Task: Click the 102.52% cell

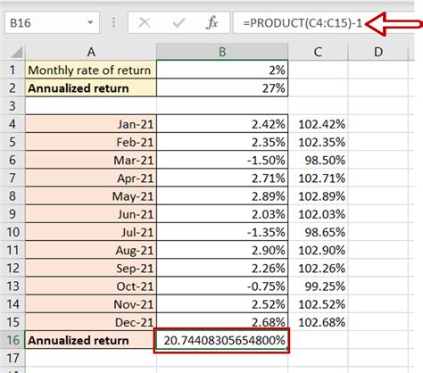Action: click(318, 304)
